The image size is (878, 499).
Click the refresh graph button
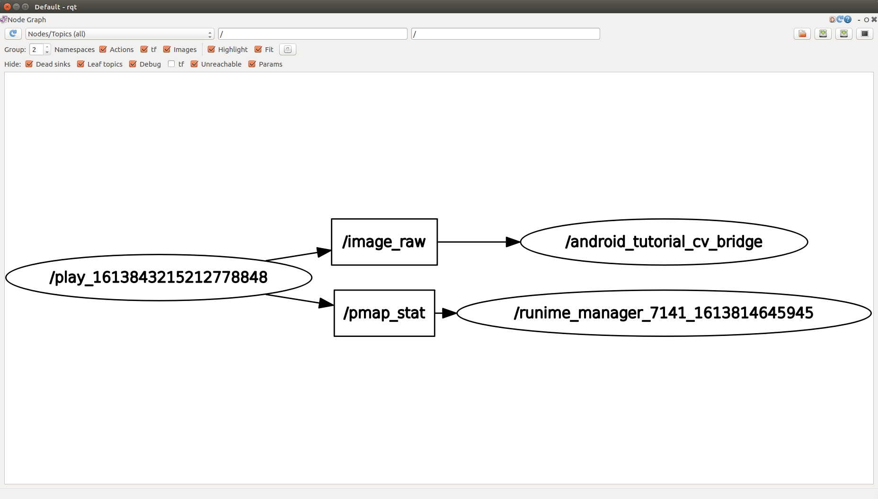pos(13,34)
